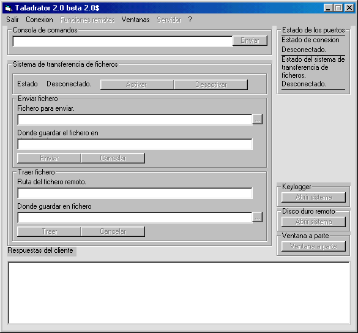The width and height of the screenshot is (358, 333).
Task: Open the Servidor menu
Action: (169, 20)
